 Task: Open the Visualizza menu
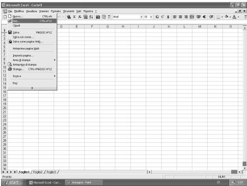pyautogui.click(x=31, y=11)
